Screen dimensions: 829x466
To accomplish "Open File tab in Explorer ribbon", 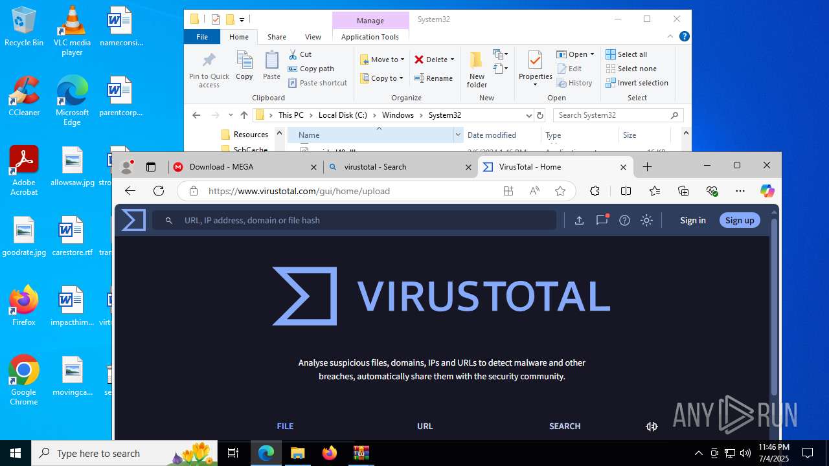I will point(202,37).
